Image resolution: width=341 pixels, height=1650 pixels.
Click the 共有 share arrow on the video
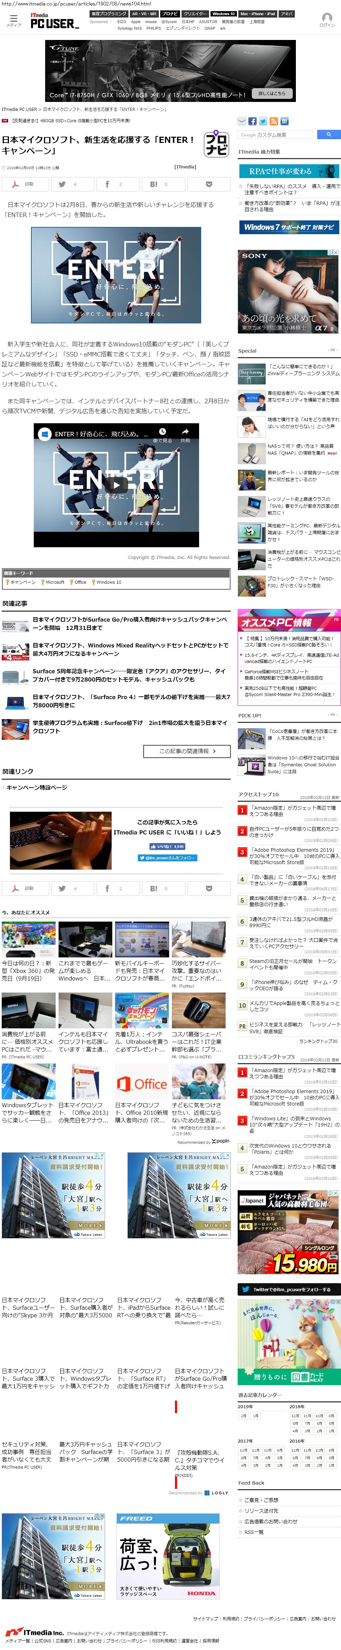pos(185,435)
